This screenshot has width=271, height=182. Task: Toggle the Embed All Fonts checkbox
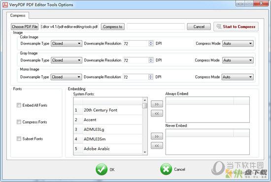tap(19, 105)
